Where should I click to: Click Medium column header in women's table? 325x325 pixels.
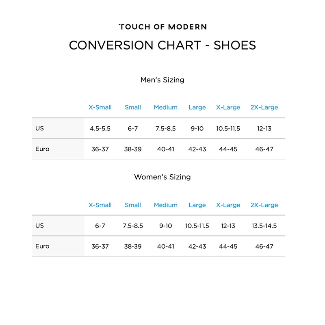[x=165, y=205]
